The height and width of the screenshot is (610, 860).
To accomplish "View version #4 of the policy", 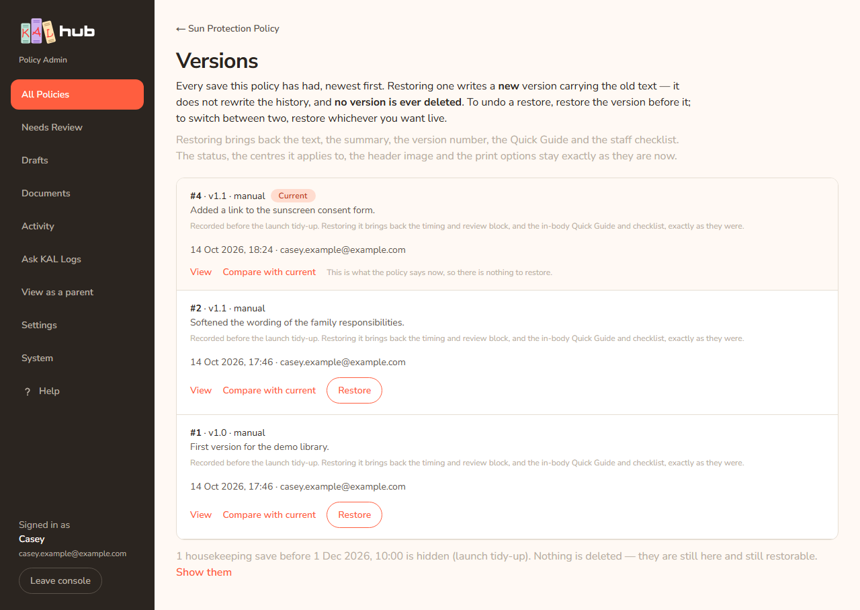I will [201, 272].
